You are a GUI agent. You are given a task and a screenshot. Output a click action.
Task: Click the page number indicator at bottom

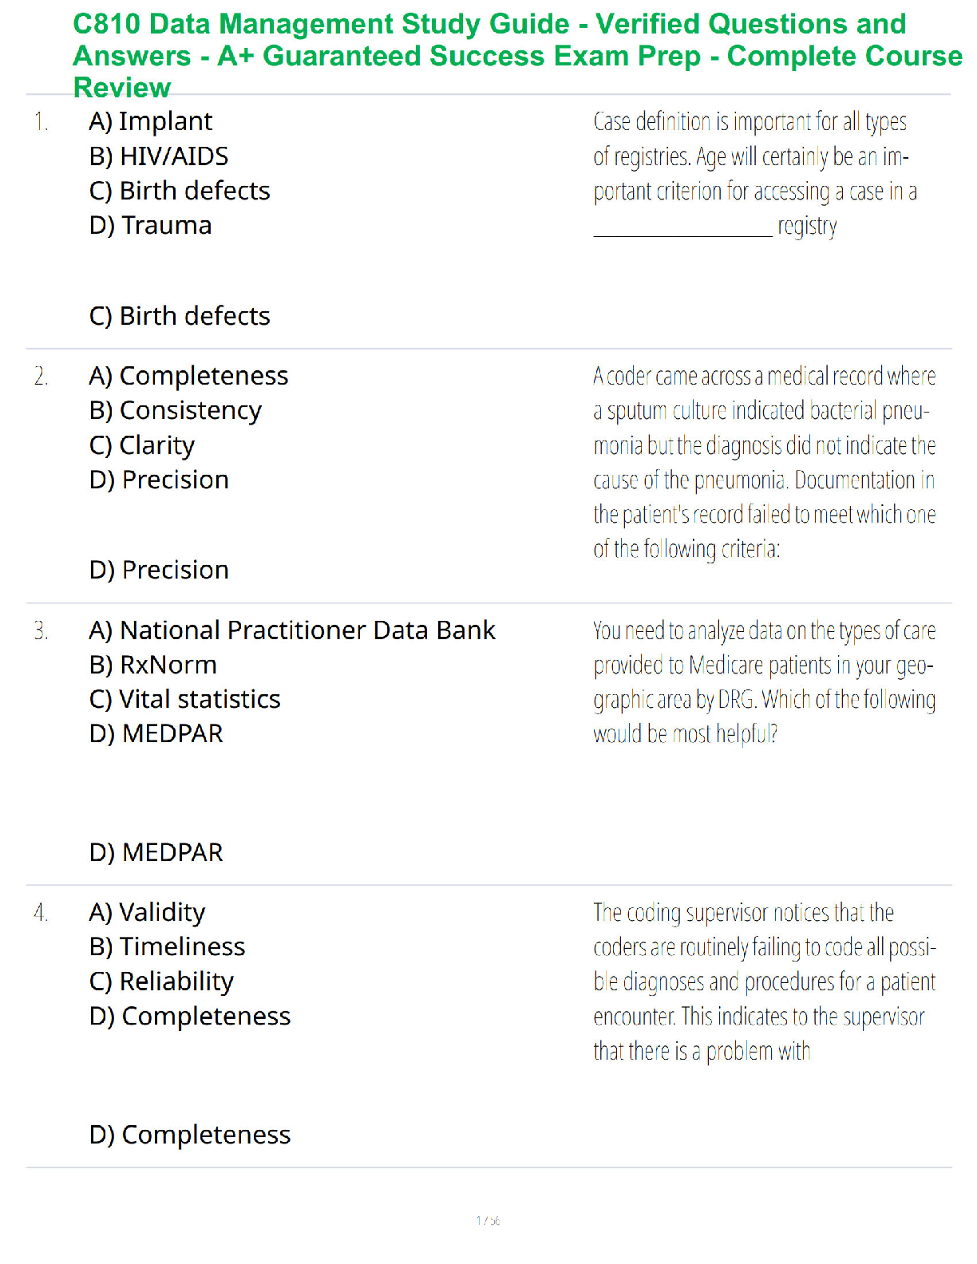pos(489,1220)
